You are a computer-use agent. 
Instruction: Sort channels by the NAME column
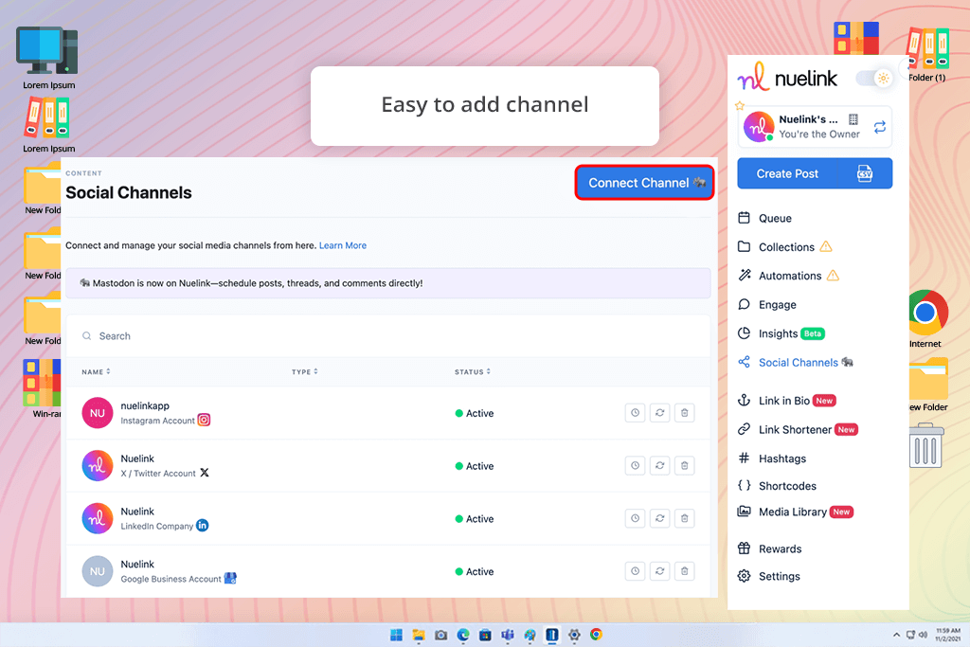(96, 371)
